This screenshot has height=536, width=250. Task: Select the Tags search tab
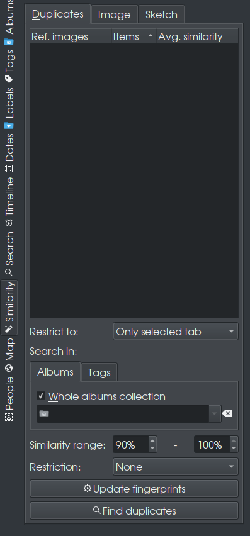[x=99, y=372]
